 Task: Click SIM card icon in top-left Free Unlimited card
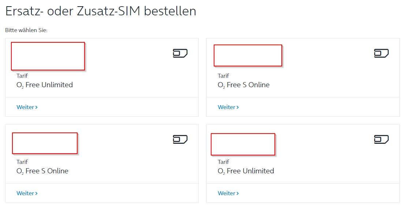tap(180, 53)
